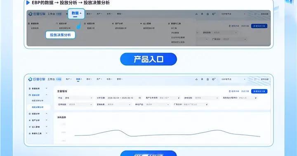Open the 使用手册 link in lower workspace panel

click(x=234, y=91)
